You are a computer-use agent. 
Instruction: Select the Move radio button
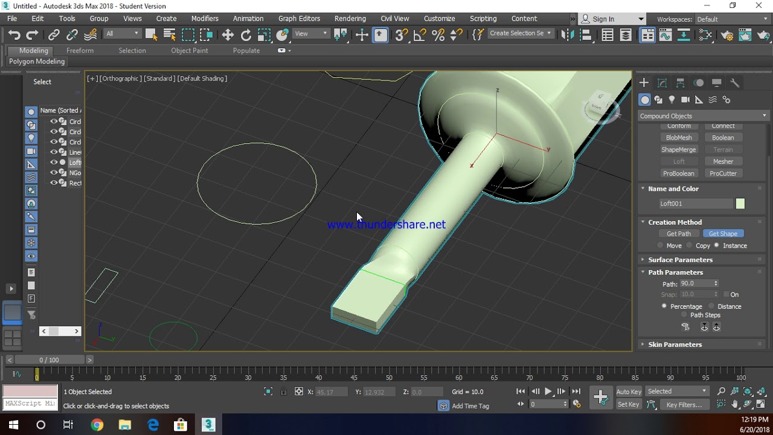(x=660, y=245)
